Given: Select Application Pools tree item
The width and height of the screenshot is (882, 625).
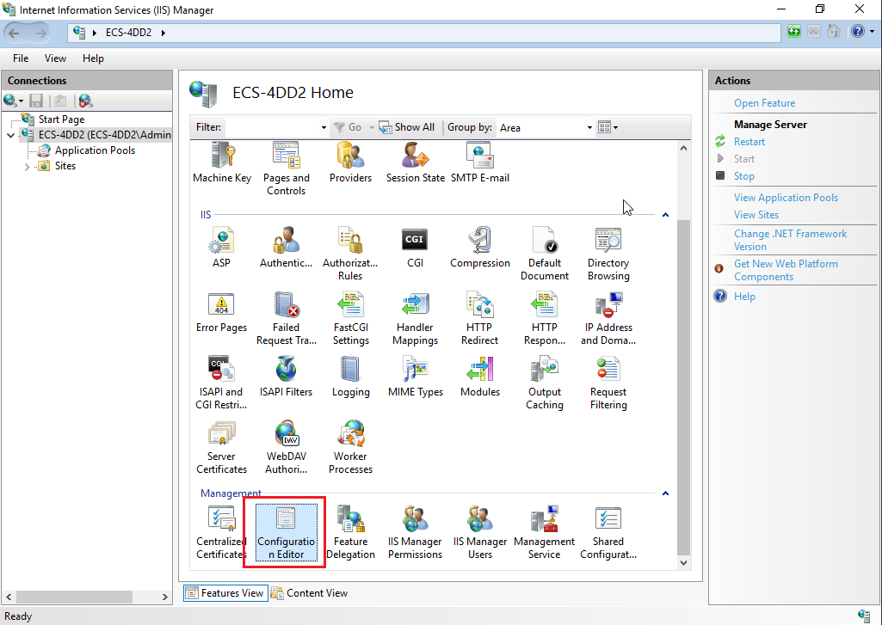Looking at the screenshot, I should (x=95, y=150).
